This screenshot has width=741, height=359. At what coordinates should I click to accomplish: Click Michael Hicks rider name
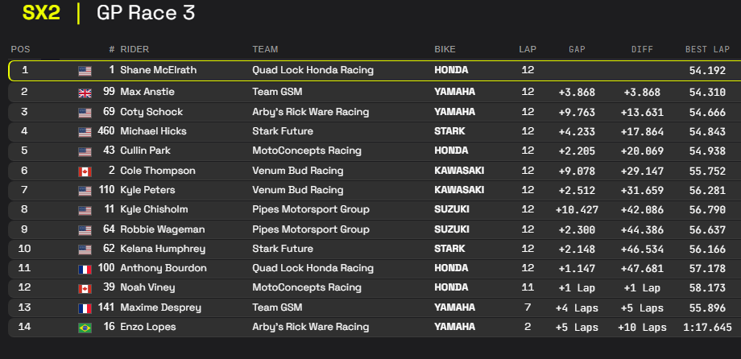[x=152, y=131]
